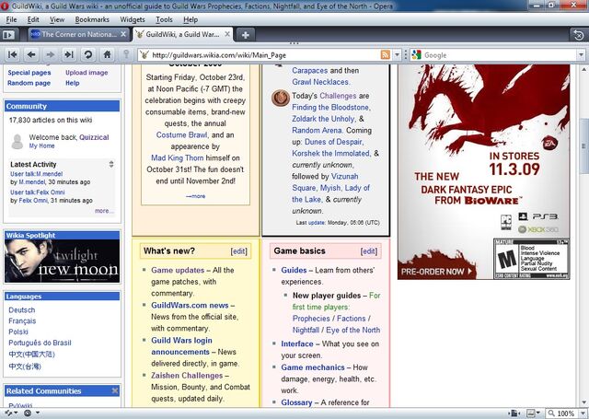Expand Latest Activity sort arrows
The height and width of the screenshot is (419, 589).
click(111, 164)
